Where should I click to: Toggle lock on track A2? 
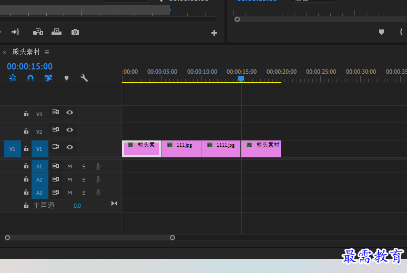(26, 179)
